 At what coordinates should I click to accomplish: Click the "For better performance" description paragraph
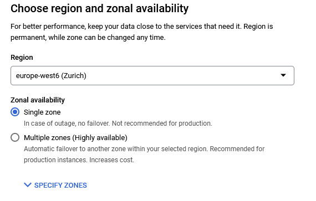142,32
